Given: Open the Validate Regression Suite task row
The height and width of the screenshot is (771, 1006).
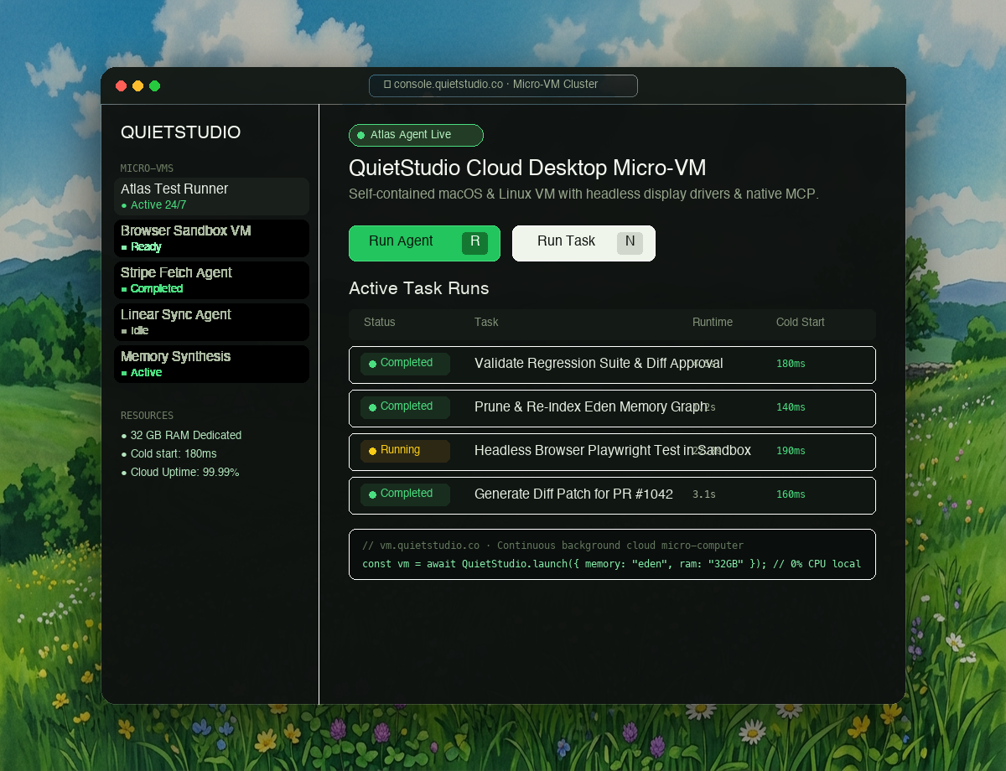Looking at the screenshot, I should coord(612,365).
